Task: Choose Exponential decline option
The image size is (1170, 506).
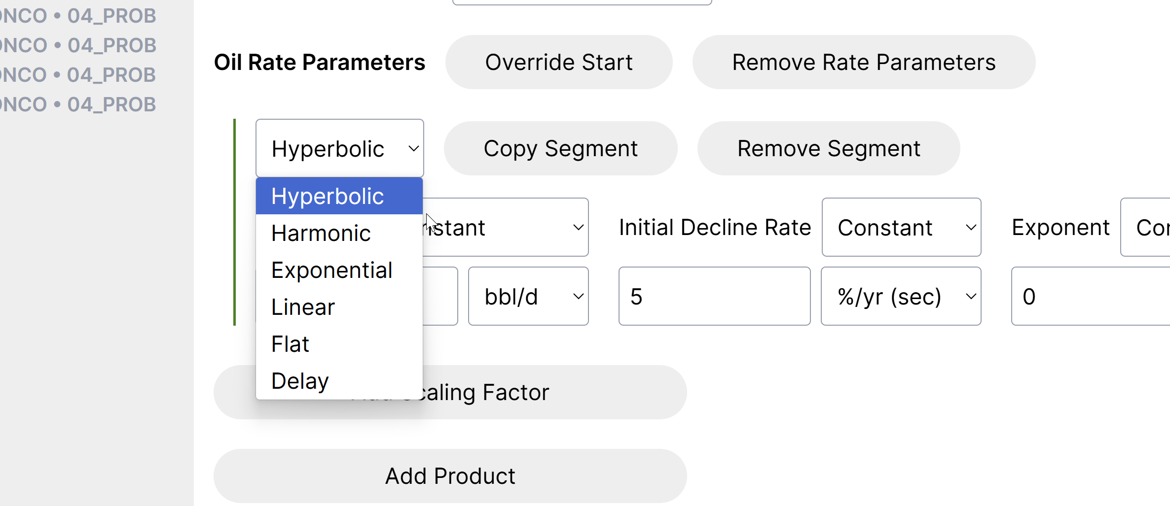Action: (332, 270)
